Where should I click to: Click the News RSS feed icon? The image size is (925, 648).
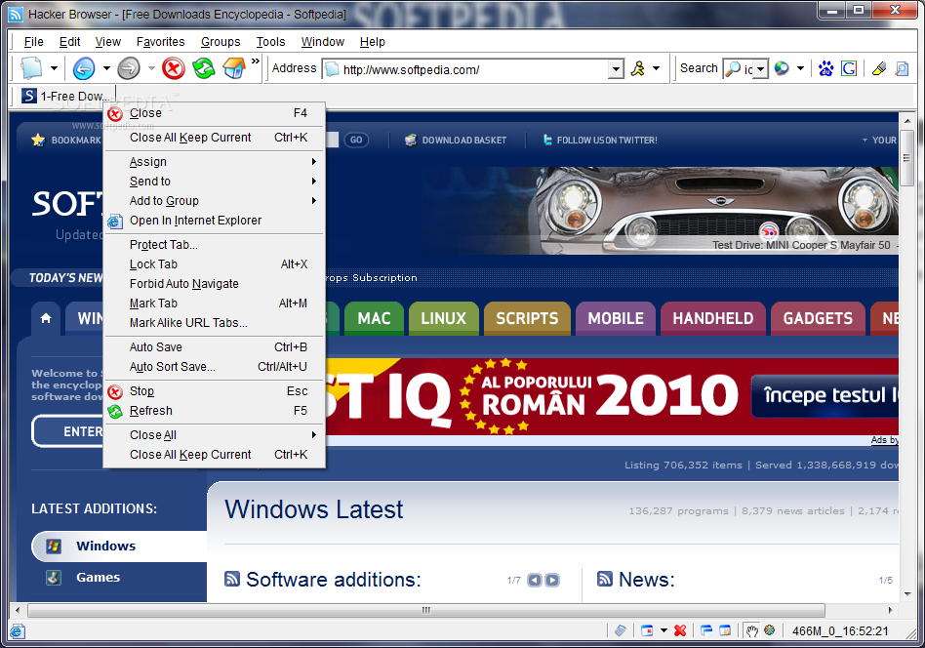coord(605,579)
